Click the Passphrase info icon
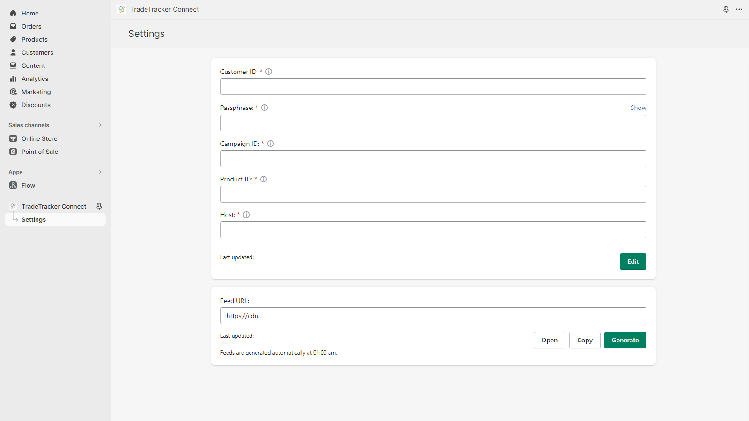The height and width of the screenshot is (421, 749). pyautogui.click(x=264, y=108)
